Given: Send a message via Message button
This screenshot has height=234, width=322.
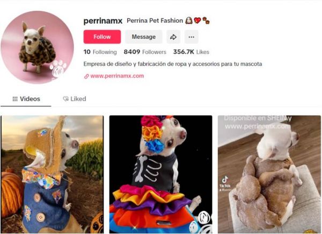Looking at the screenshot, I should [144, 37].
